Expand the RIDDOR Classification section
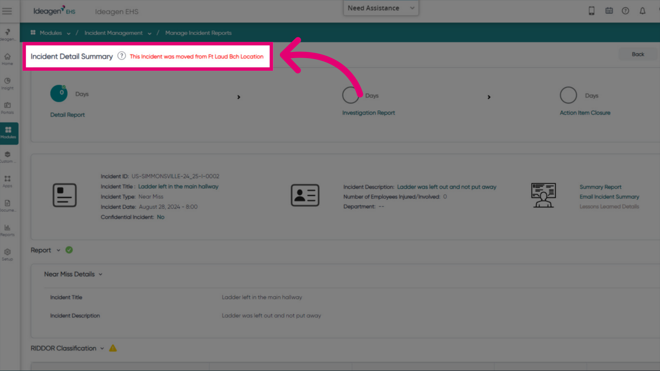The width and height of the screenshot is (660, 371). click(102, 348)
